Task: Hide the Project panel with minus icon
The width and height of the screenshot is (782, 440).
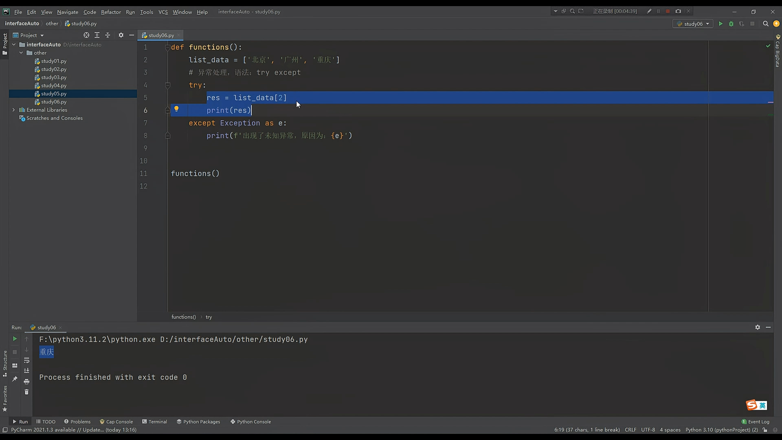Action: point(132,35)
